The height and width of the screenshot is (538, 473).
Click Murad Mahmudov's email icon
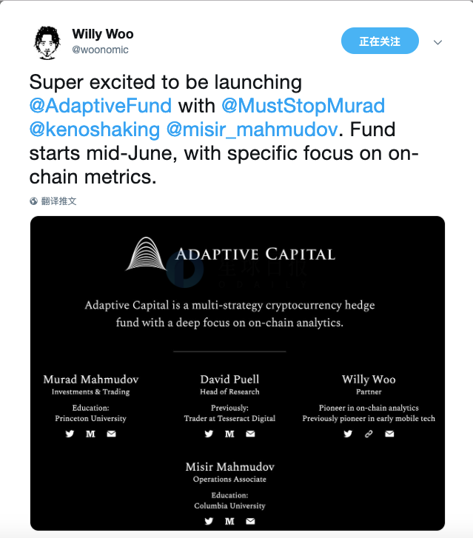(111, 434)
